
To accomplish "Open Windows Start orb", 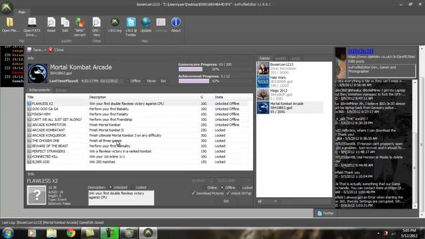I will [x=7, y=233].
